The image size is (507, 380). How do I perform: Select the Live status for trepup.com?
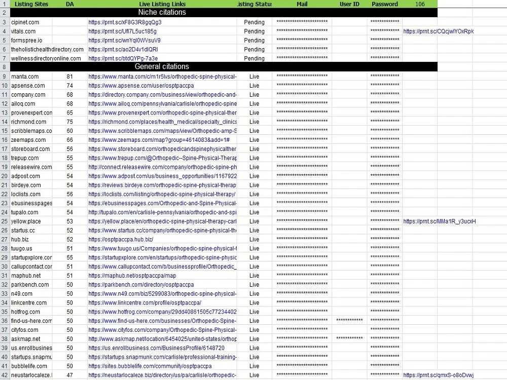pyautogui.click(x=254, y=158)
